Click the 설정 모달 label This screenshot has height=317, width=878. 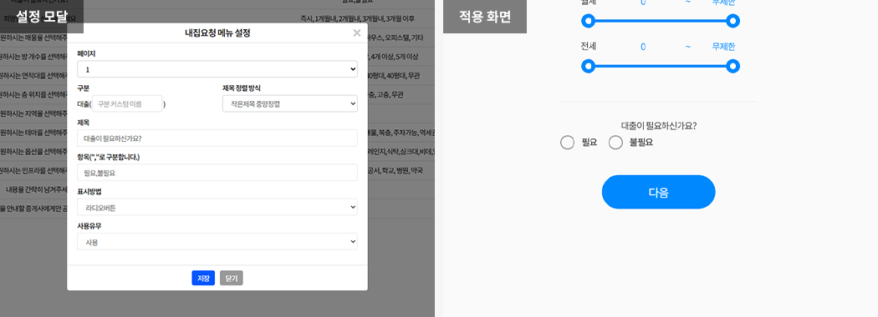click(42, 17)
